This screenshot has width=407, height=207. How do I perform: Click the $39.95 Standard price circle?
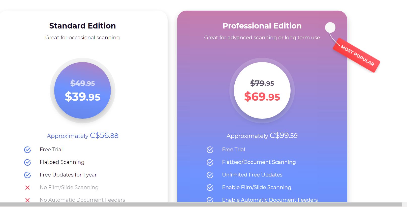pyautogui.click(x=83, y=90)
